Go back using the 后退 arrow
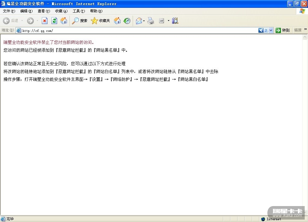The width and height of the screenshot is (308, 222). [6, 21]
